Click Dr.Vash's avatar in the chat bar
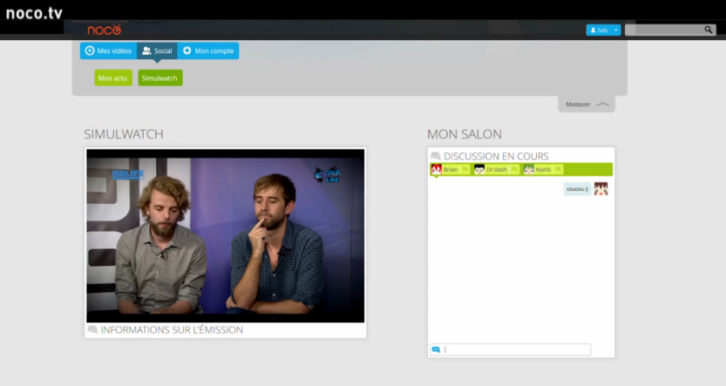Viewport: 726px width, 386px height. (479, 169)
